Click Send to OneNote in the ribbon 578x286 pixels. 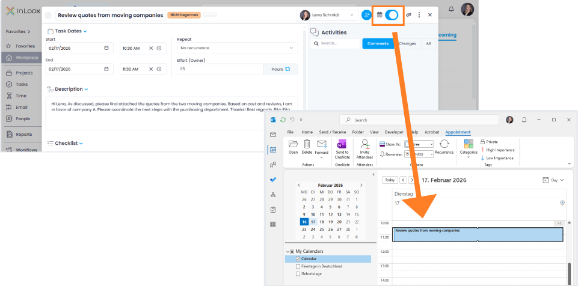pos(342,148)
